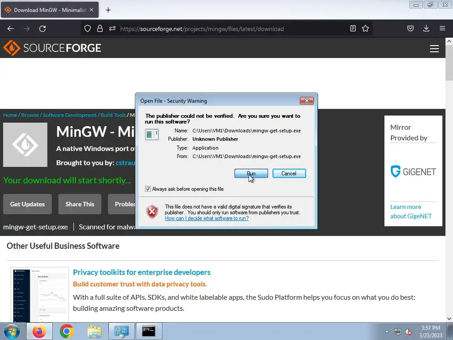Launch Chrome from the taskbar

point(67,331)
